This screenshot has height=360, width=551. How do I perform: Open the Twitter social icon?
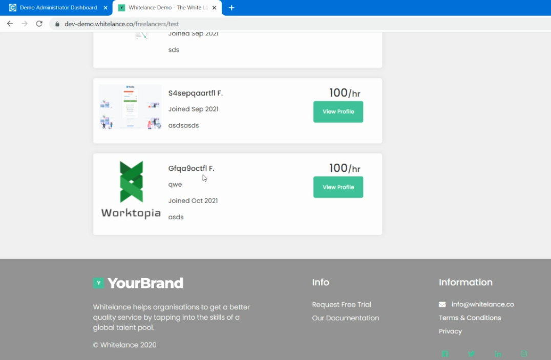(471, 354)
